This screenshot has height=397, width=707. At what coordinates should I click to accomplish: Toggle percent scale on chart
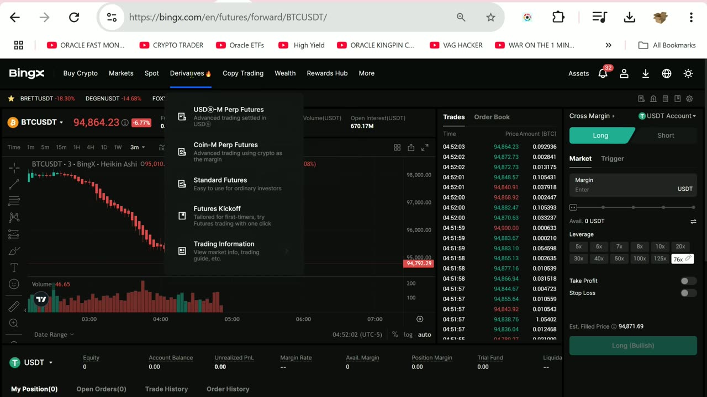pyautogui.click(x=395, y=335)
